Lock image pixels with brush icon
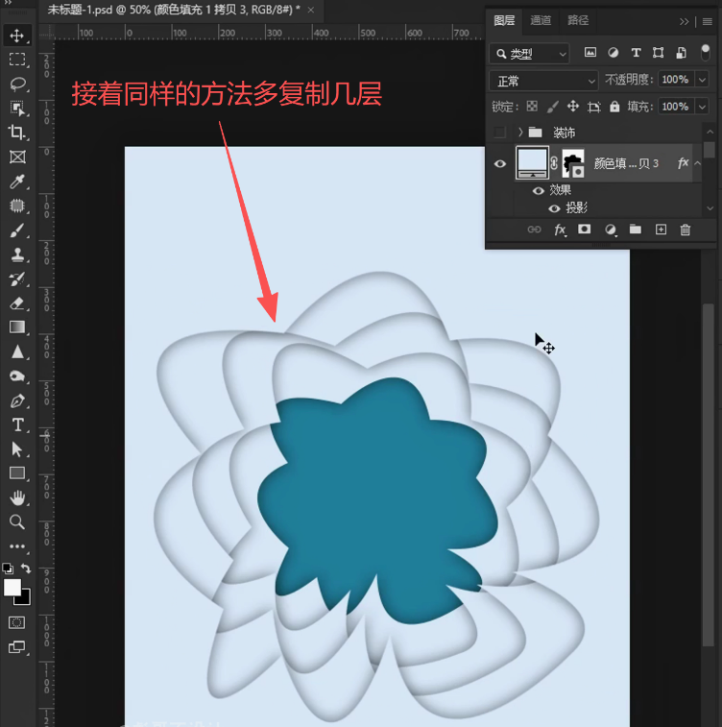 click(552, 107)
